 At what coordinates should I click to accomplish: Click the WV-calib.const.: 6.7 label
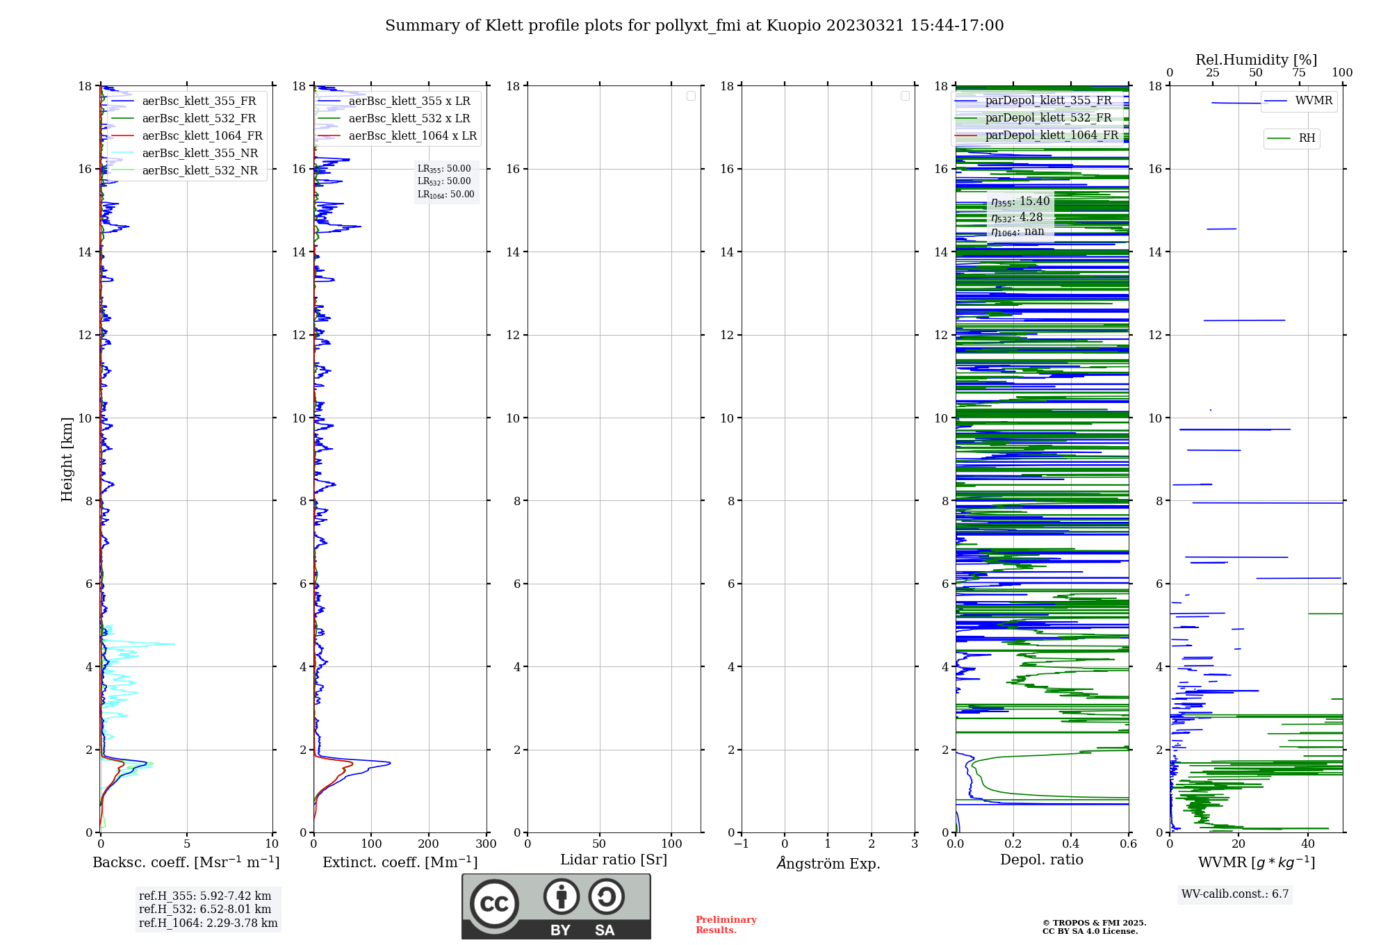point(1235,894)
